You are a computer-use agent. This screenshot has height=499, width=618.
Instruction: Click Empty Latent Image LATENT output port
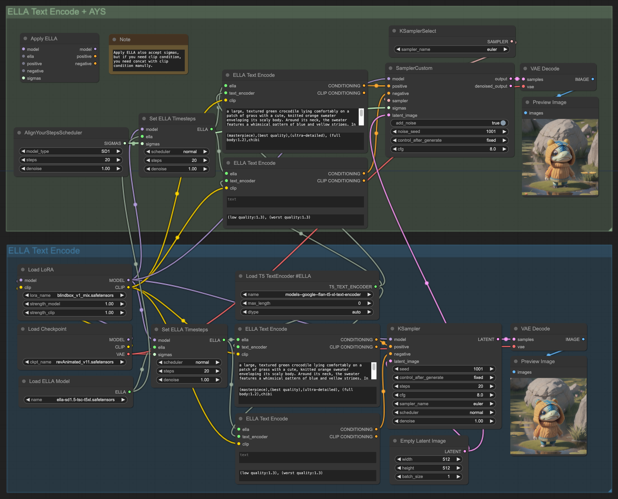pyautogui.click(x=465, y=451)
